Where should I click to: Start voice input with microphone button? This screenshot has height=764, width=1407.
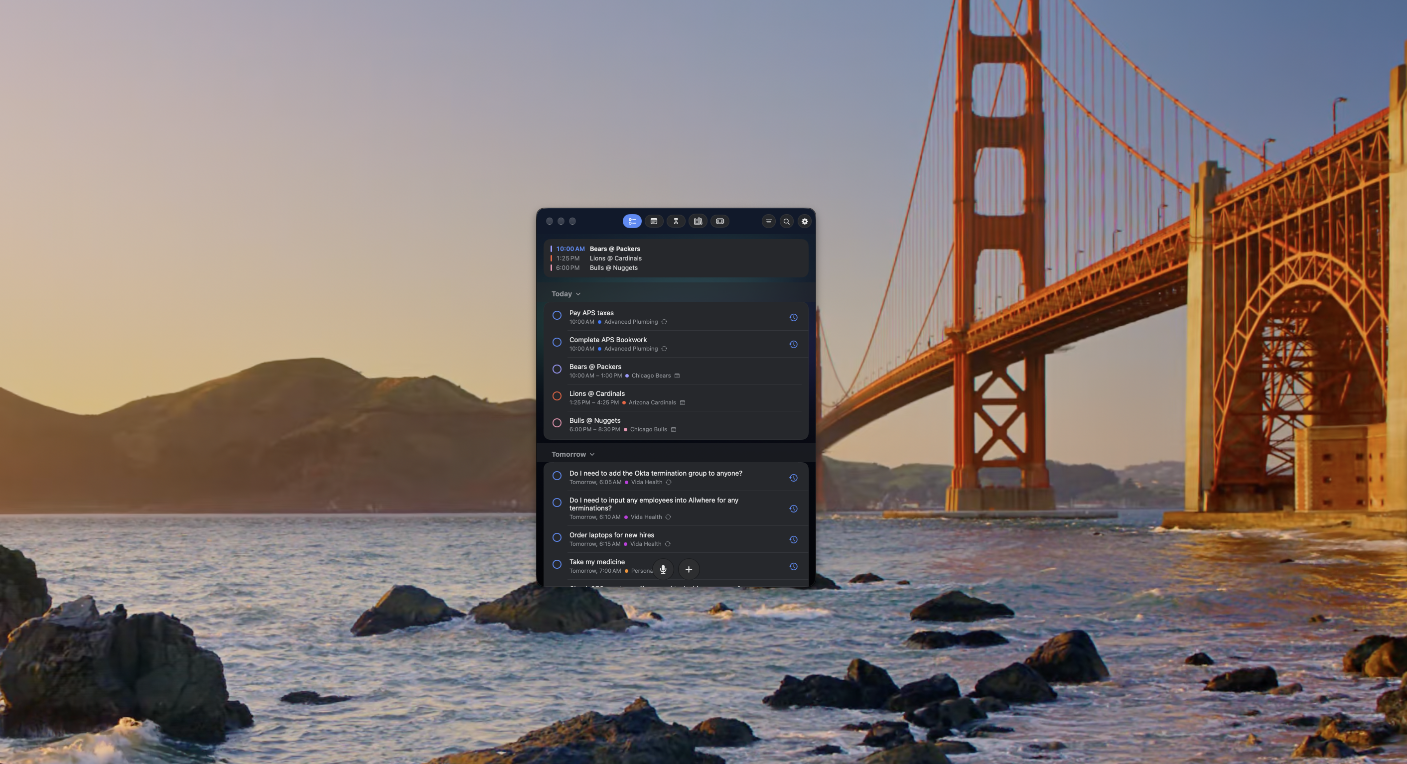[x=663, y=569]
